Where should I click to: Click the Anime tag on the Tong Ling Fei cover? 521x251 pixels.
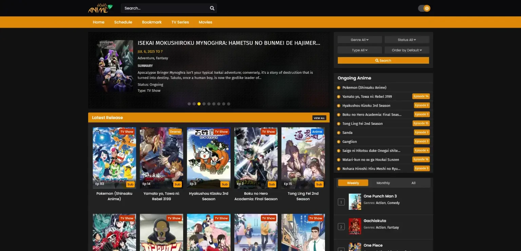pos(317,132)
